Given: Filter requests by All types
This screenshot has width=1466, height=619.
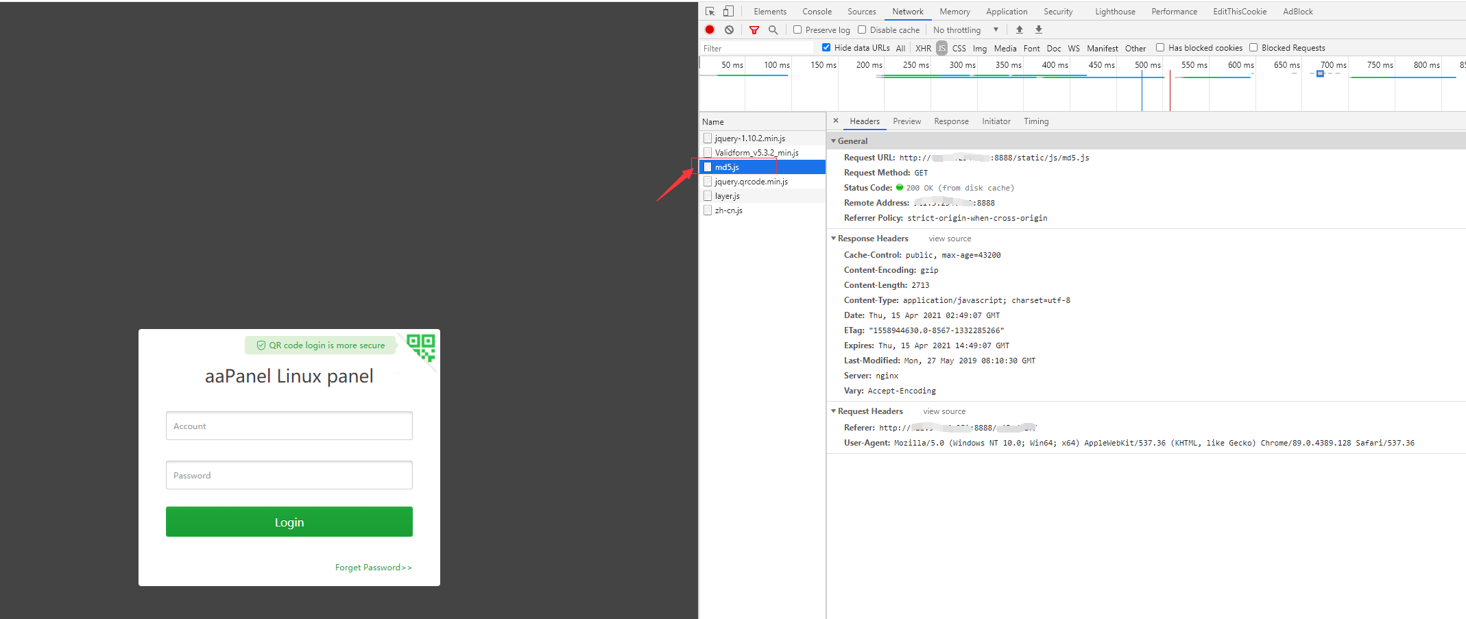Looking at the screenshot, I should (x=901, y=49).
